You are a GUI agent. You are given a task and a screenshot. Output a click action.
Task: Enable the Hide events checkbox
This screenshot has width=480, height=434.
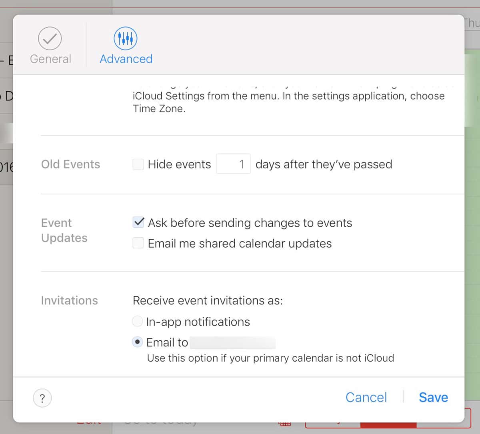coord(138,164)
